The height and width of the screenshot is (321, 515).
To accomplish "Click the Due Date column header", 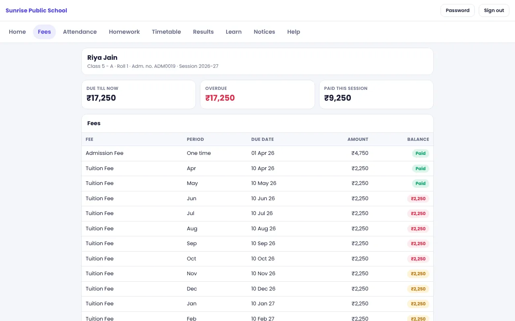I will click(x=262, y=139).
